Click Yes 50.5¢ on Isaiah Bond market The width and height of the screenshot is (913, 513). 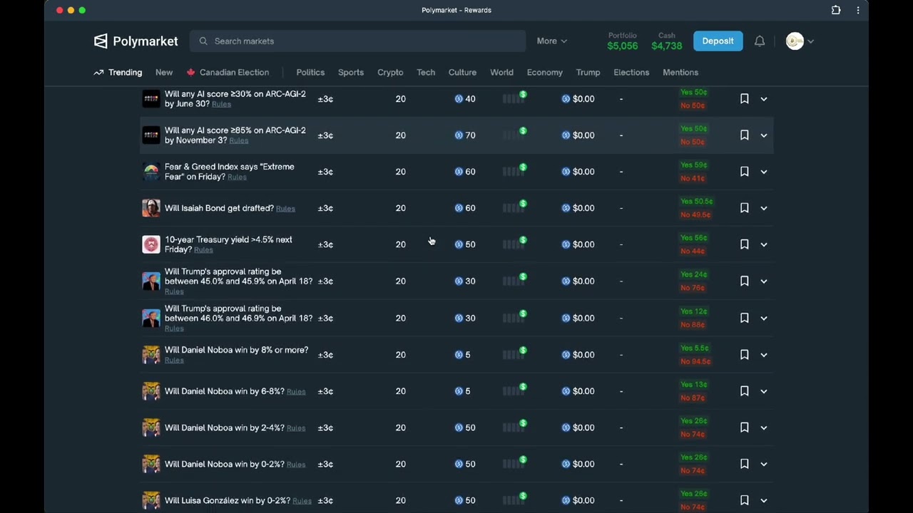(x=696, y=202)
